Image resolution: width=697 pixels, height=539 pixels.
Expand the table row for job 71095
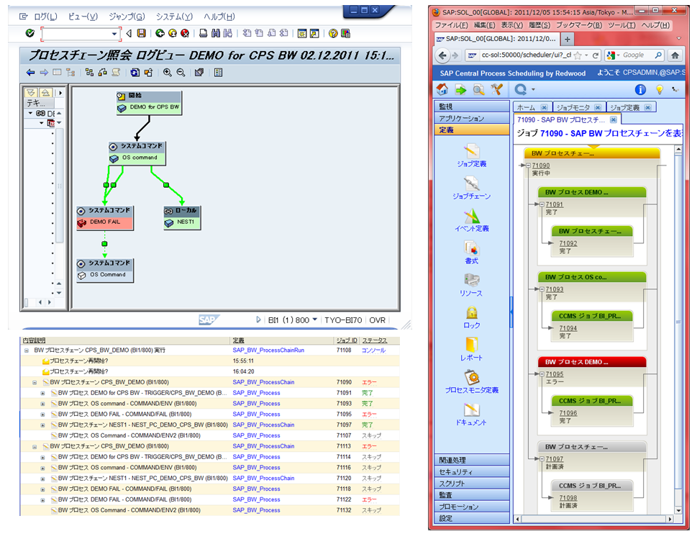[42, 415]
